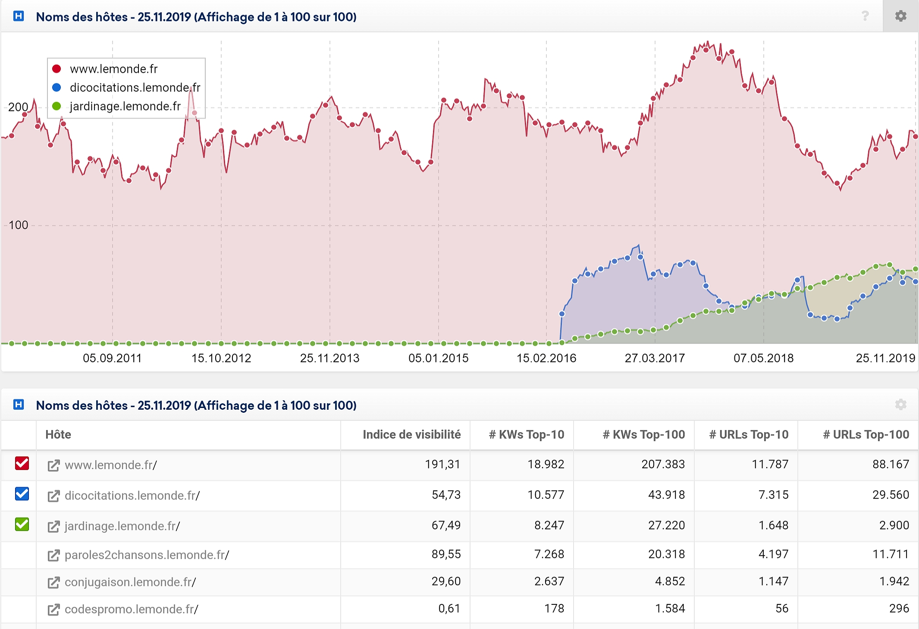This screenshot has height=629, width=919.
Task: Click x-axis date 27.03.2017
Action: coord(655,358)
